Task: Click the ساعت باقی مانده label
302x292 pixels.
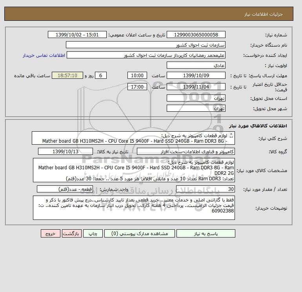Action: (x=32, y=76)
